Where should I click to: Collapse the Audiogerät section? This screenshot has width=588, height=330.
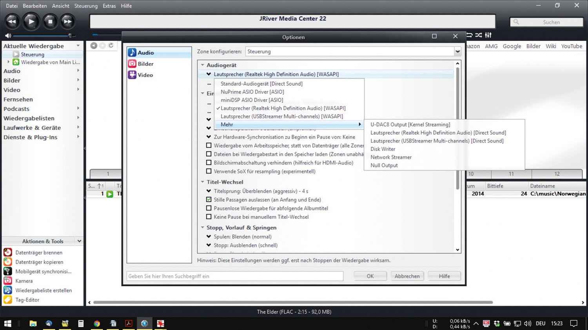pos(203,65)
